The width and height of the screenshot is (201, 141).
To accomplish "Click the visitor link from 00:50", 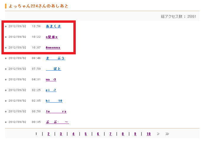I will [56, 111].
